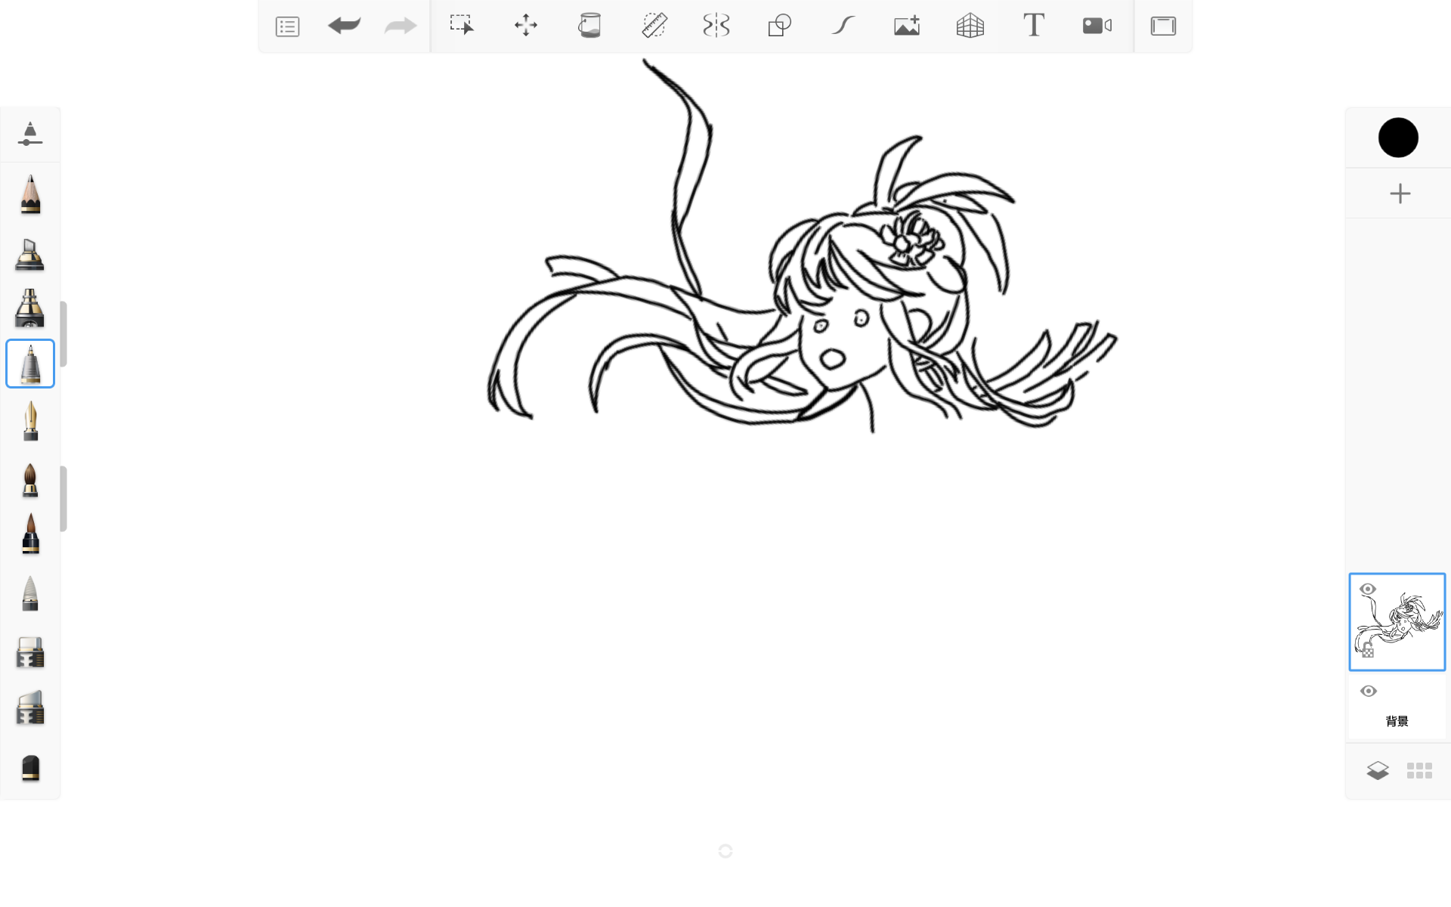This screenshot has height=907, width=1451.
Task: Open the brush library grid icon
Action: point(1419,771)
